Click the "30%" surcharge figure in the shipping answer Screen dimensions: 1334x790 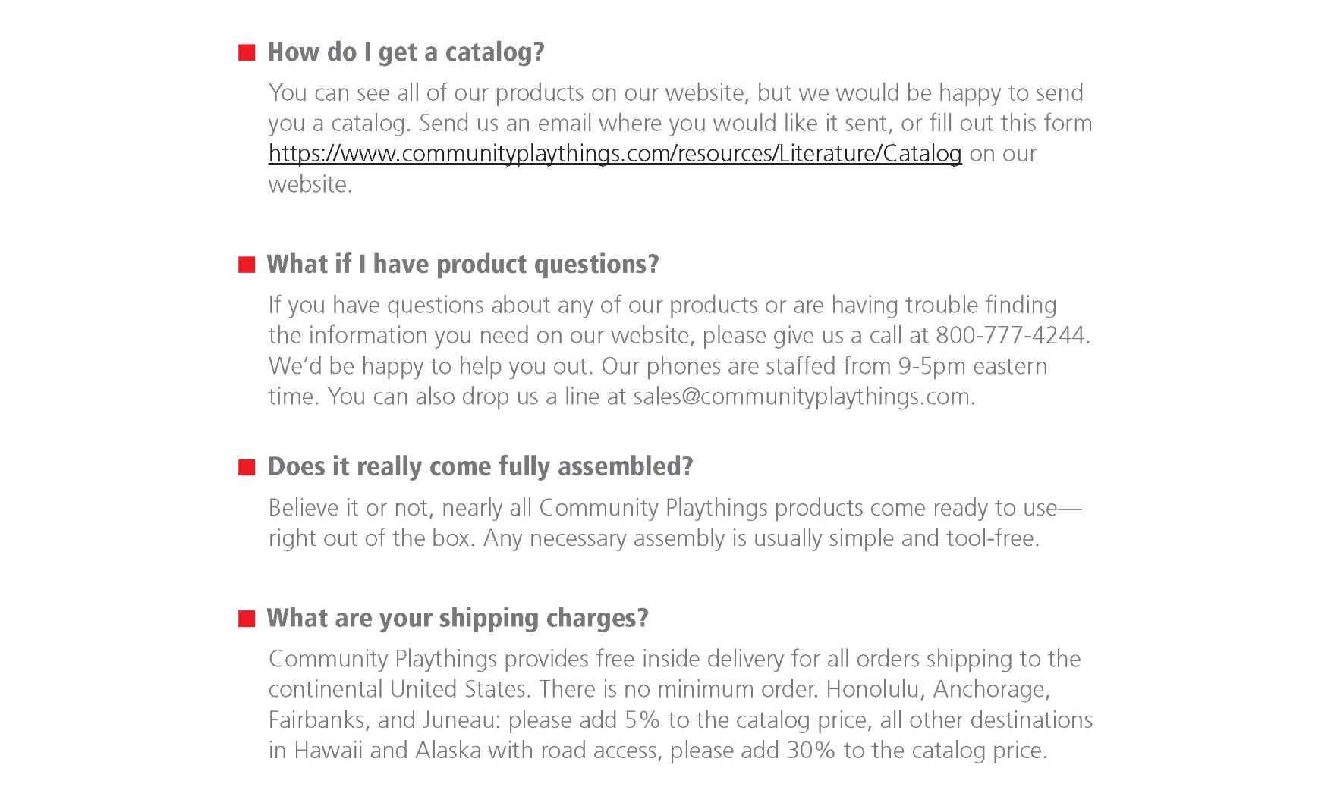tap(810, 751)
